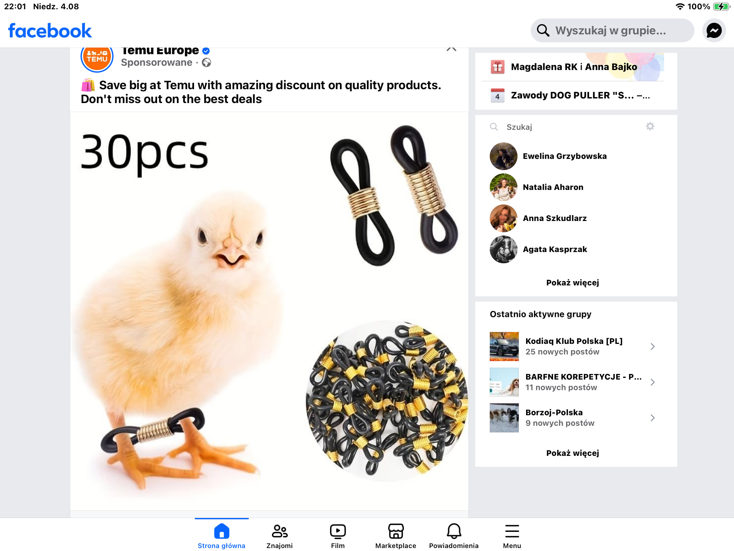
Task: Focus the Wyszukaj w grupie search field
Action: click(x=612, y=30)
